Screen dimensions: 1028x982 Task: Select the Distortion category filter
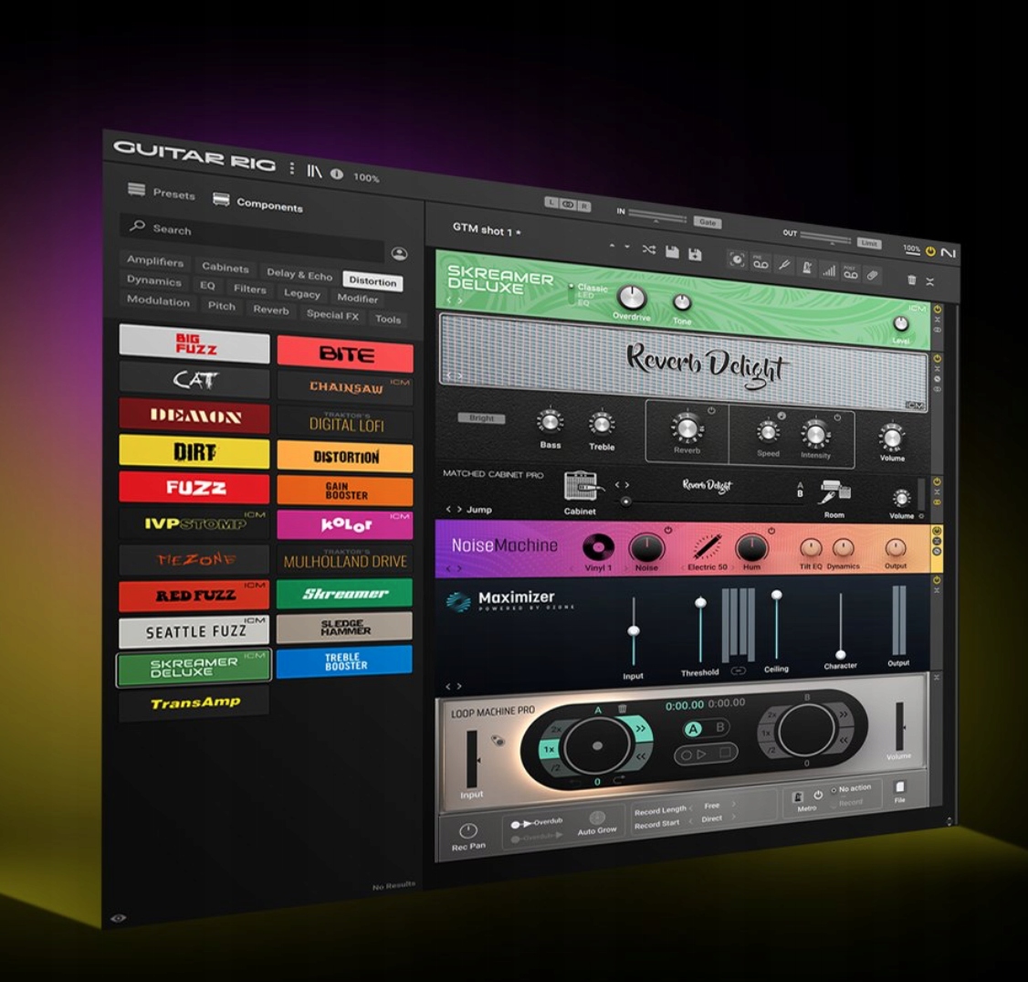click(x=372, y=280)
